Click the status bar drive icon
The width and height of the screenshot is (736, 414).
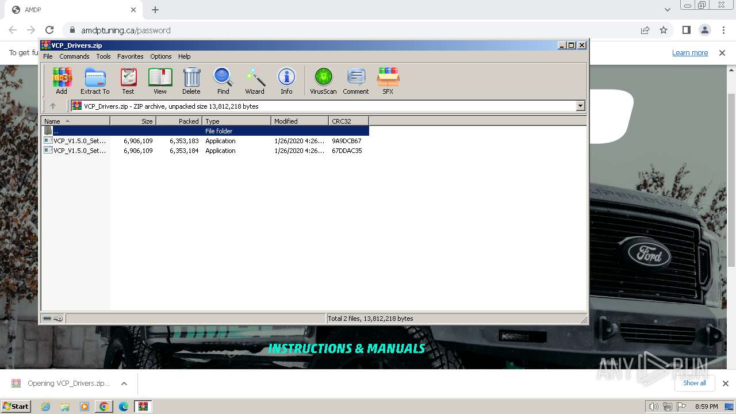(x=47, y=319)
